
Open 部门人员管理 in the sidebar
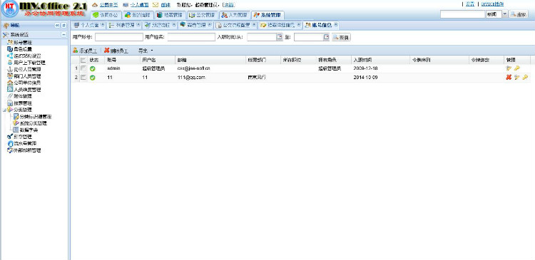(27, 76)
